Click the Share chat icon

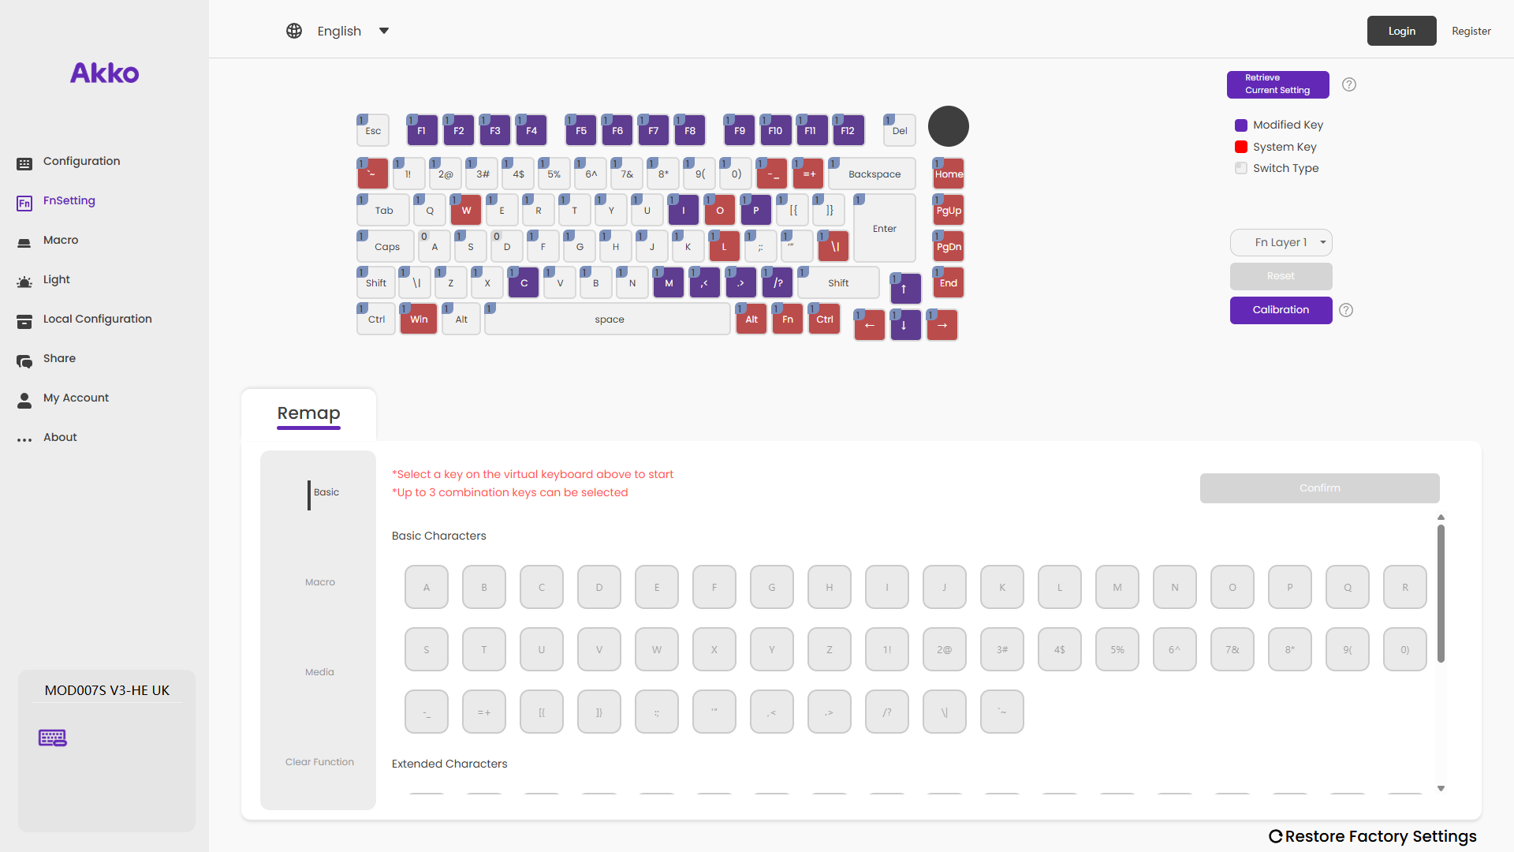pyautogui.click(x=24, y=361)
